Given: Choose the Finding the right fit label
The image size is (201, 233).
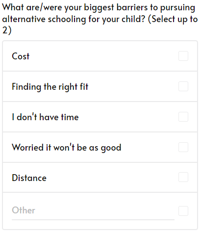Looking at the screenshot, I should [50, 87].
